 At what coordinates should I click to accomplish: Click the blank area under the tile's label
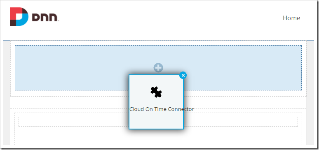(x=156, y=120)
